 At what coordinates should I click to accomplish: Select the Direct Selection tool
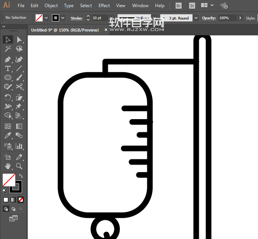[x=19, y=39]
